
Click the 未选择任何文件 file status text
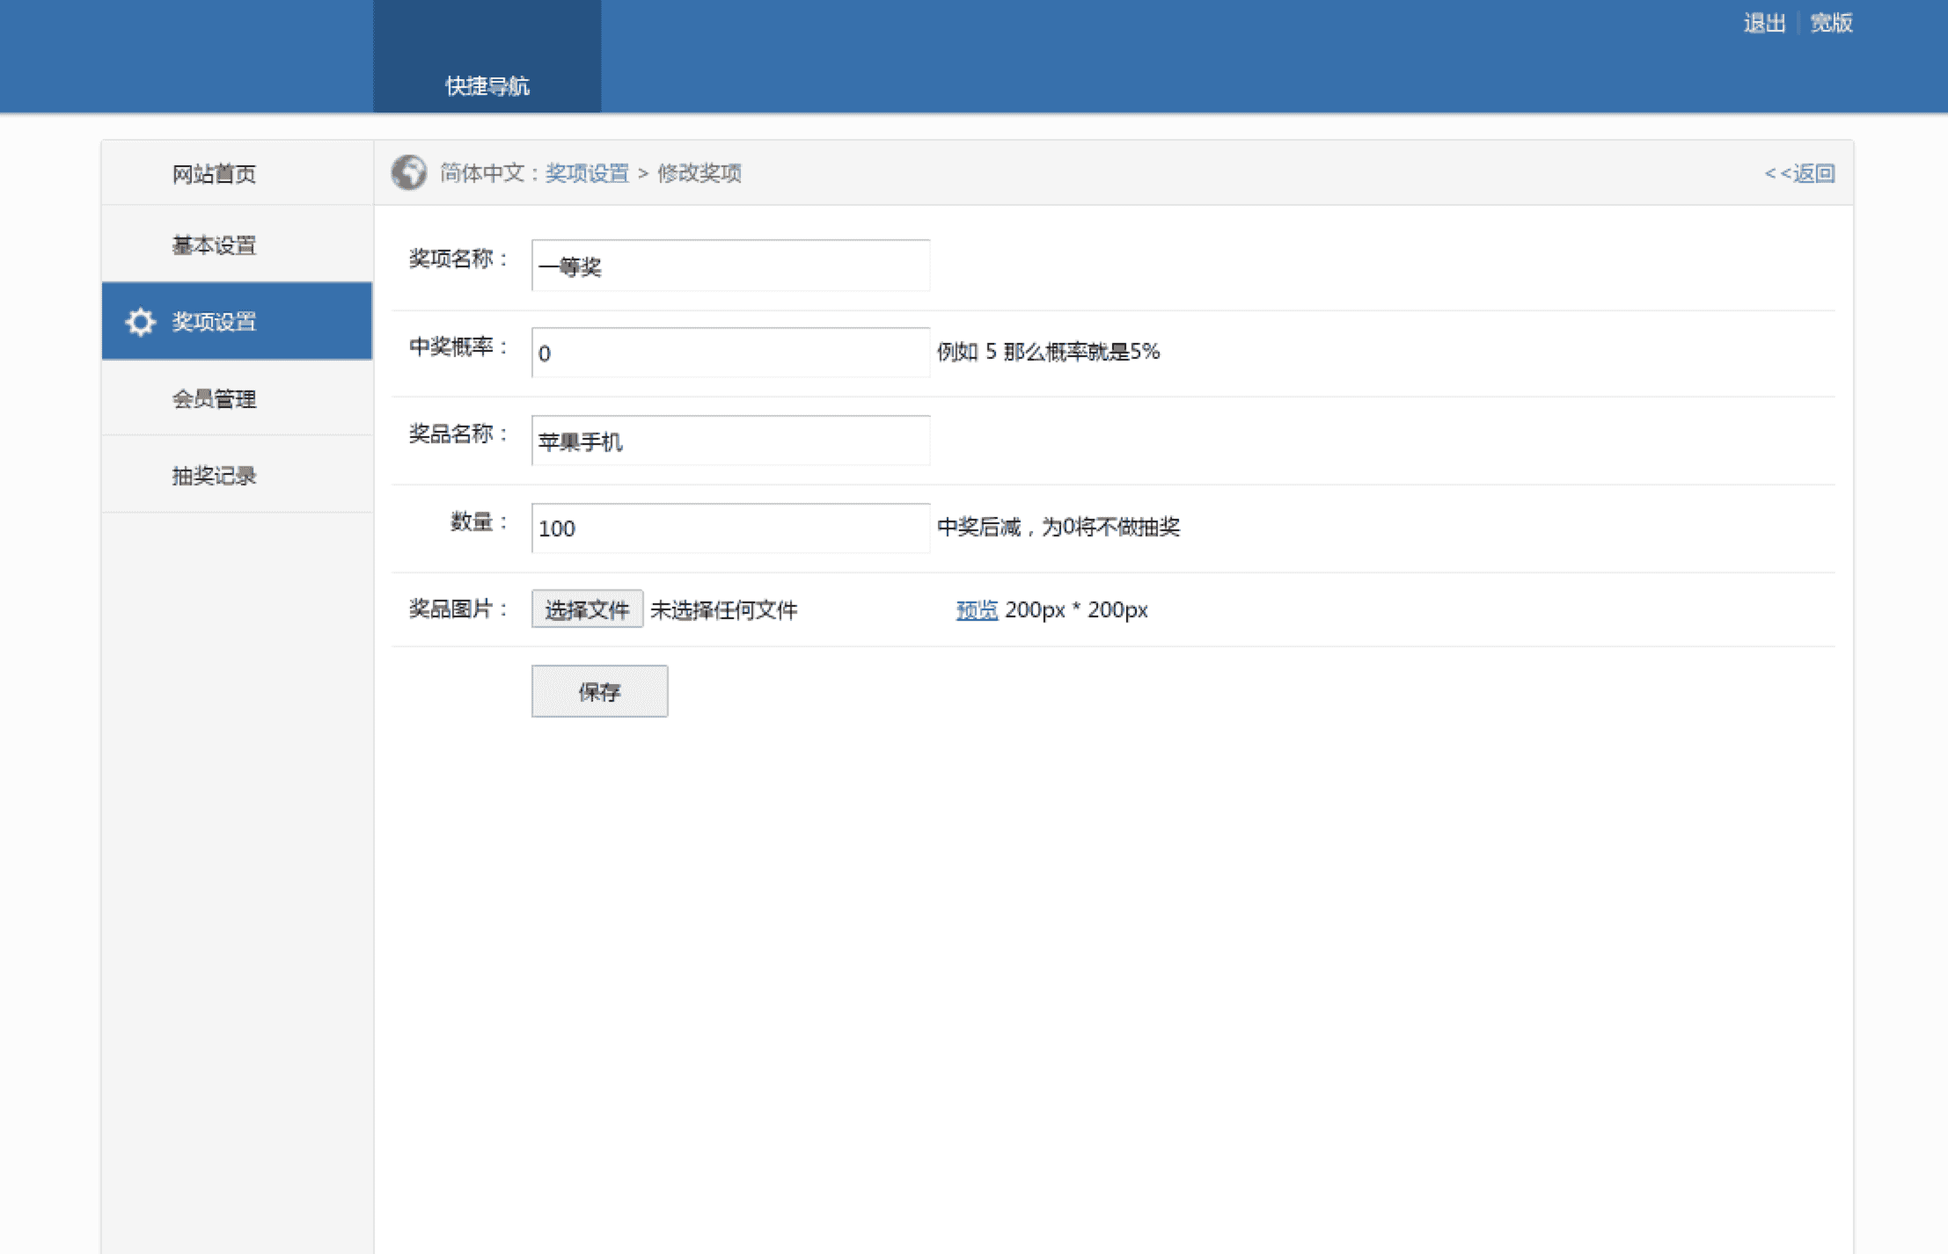pyautogui.click(x=723, y=609)
